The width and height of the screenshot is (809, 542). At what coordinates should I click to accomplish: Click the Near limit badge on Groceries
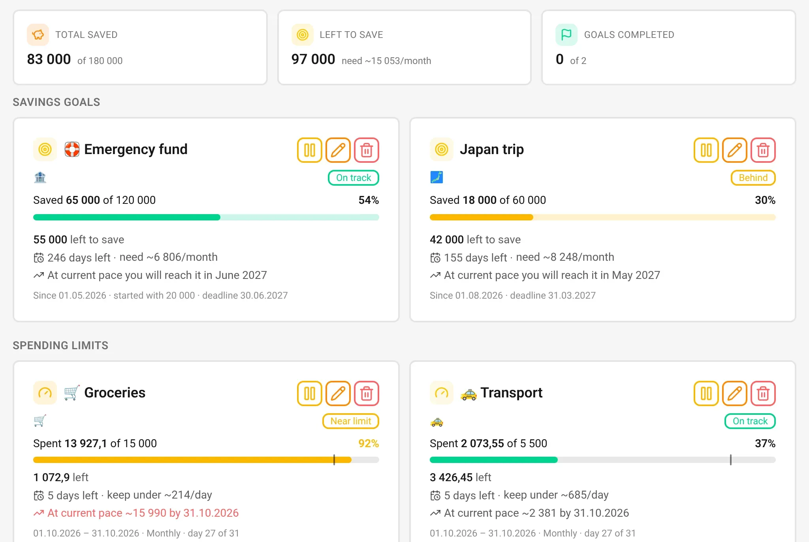[351, 421]
